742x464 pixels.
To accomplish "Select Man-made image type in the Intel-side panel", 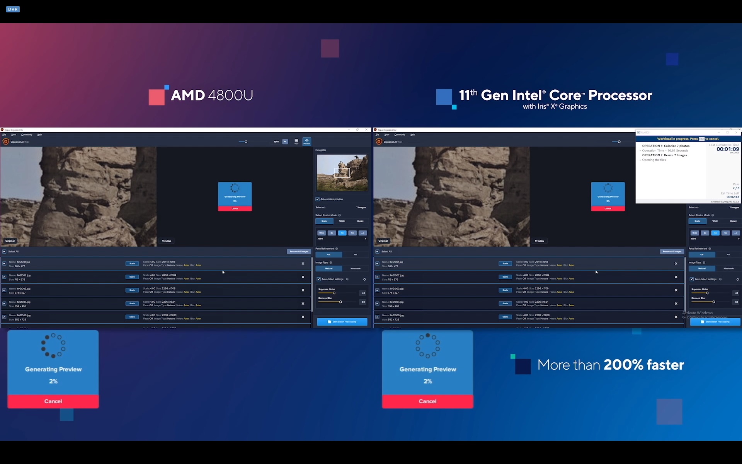I will point(728,268).
